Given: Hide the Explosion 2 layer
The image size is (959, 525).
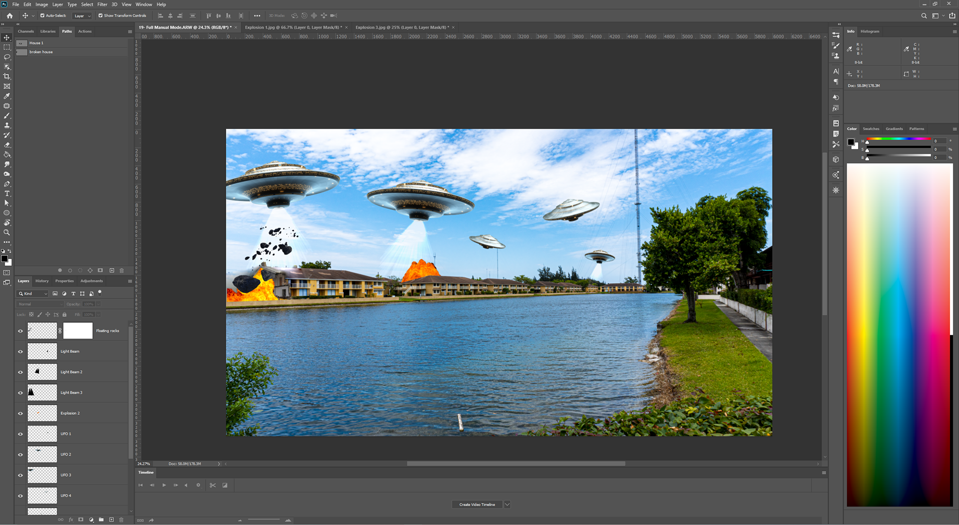Looking at the screenshot, I should (20, 413).
